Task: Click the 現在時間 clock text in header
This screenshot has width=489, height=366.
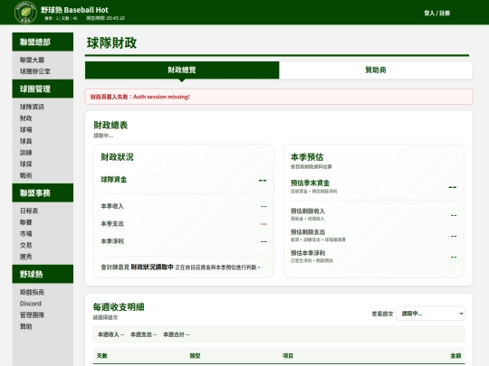Action: pos(105,18)
